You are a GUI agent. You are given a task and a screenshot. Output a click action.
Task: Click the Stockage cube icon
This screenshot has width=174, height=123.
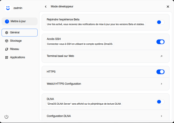click(7, 41)
